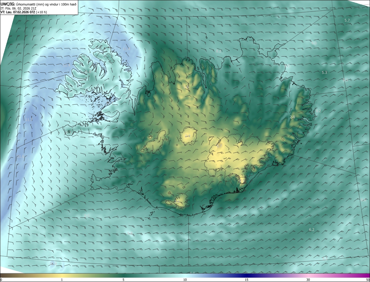Click the 11.7 value label west of Iceland

(29, 120)
